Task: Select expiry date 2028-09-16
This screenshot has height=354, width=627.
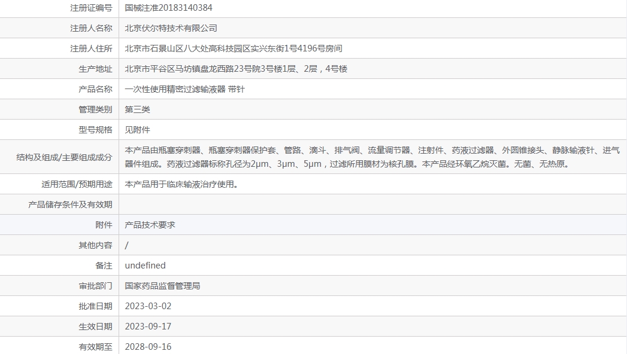Action: 148,347
